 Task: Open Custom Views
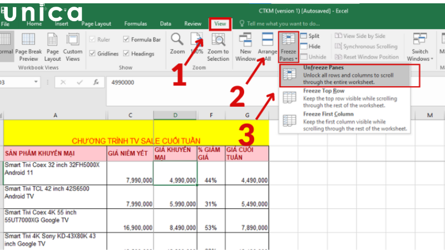pos(72,40)
